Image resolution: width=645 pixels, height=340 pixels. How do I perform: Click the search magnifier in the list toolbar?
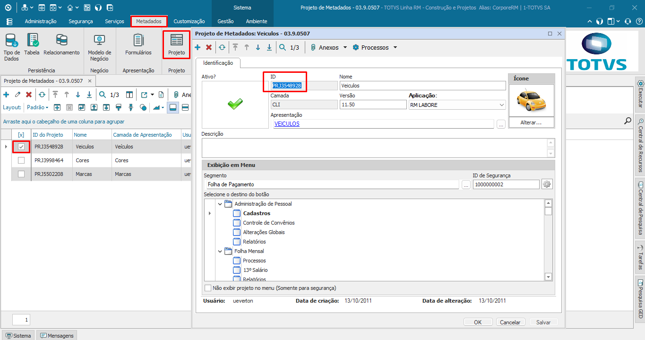(x=103, y=95)
